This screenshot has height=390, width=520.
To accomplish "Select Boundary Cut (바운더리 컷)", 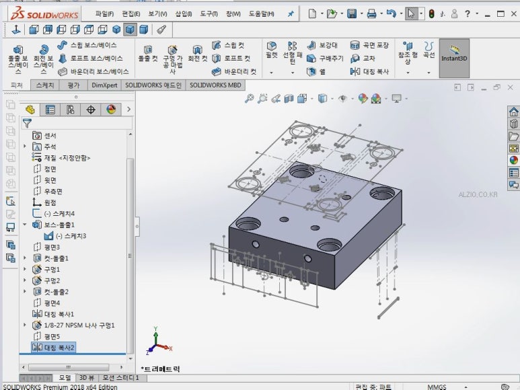I will point(234,71).
